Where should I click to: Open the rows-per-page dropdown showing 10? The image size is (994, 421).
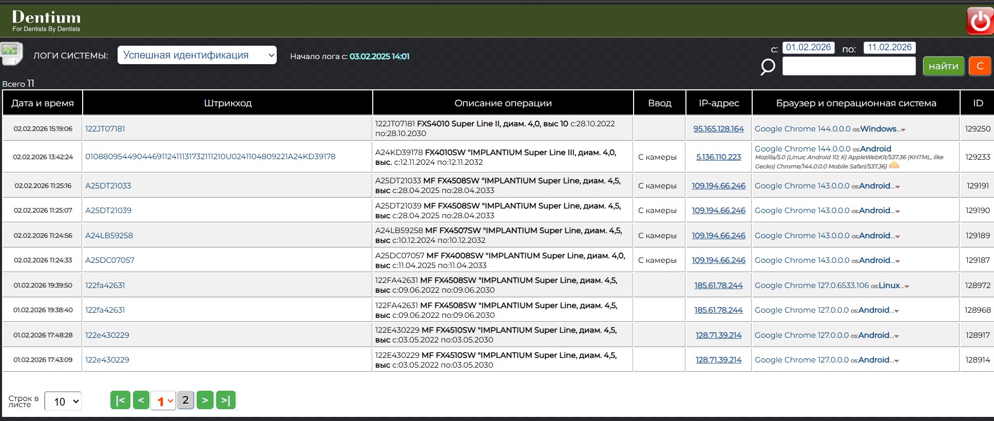[x=63, y=401]
